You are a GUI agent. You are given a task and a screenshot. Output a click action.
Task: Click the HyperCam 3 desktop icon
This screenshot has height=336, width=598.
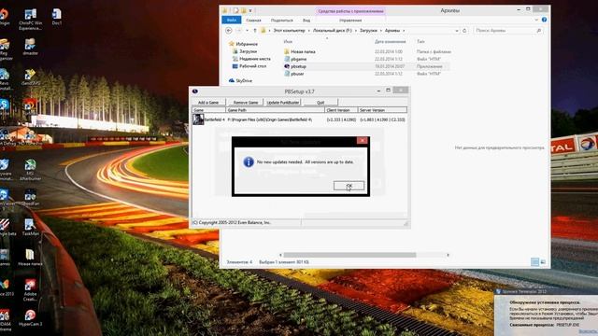coord(30,317)
